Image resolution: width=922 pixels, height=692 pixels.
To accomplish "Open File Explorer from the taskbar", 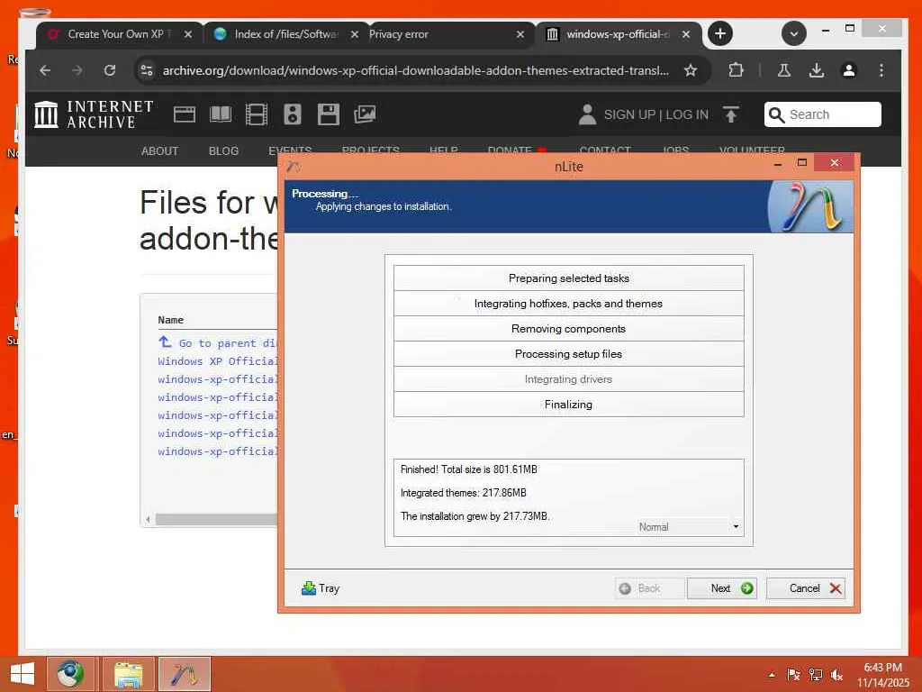I will (x=128, y=674).
